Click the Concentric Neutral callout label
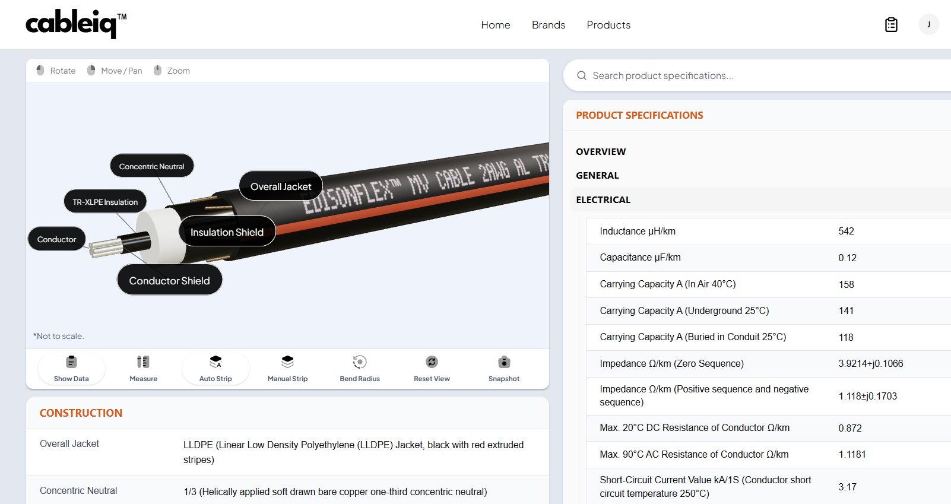951x504 pixels. pyautogui.click(x=152, y=166)
